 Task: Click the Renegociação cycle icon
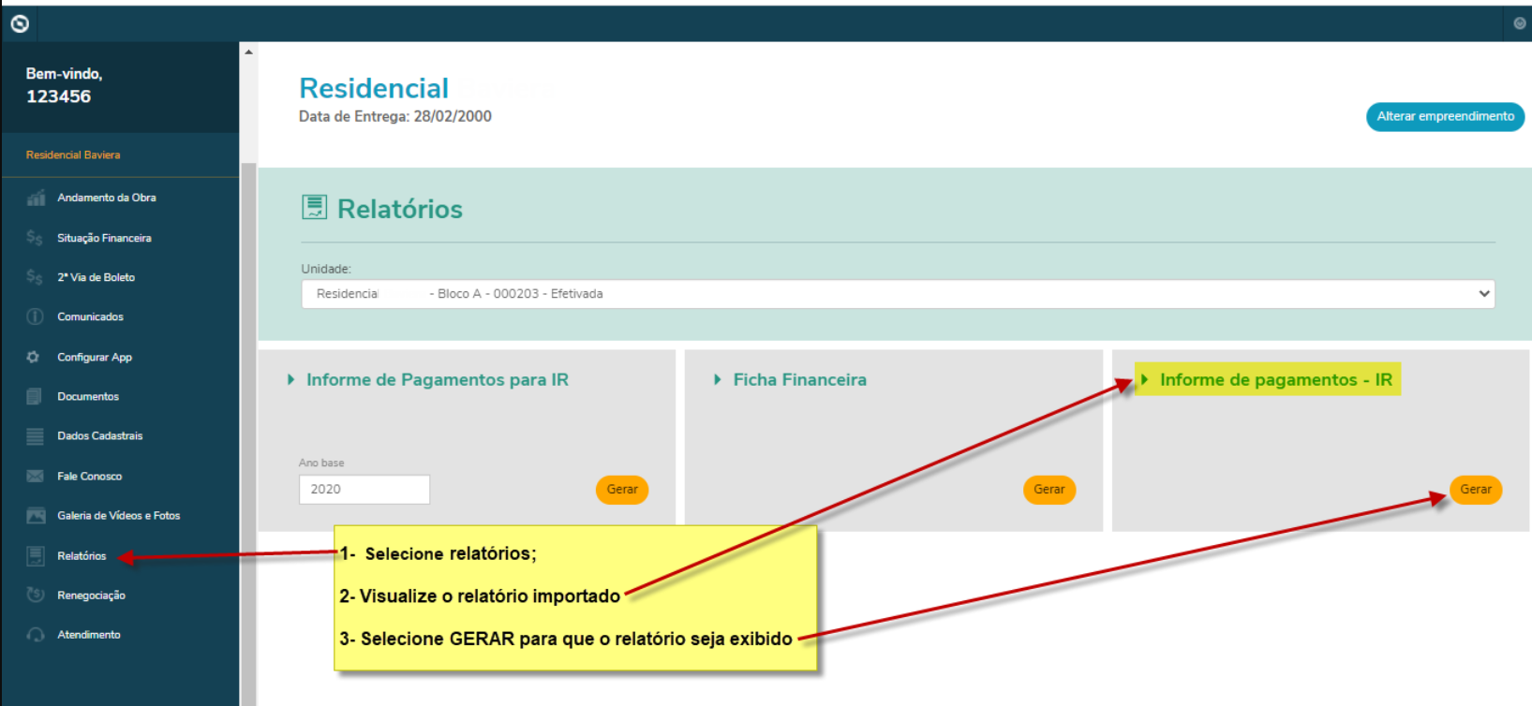tap(36, 595)
